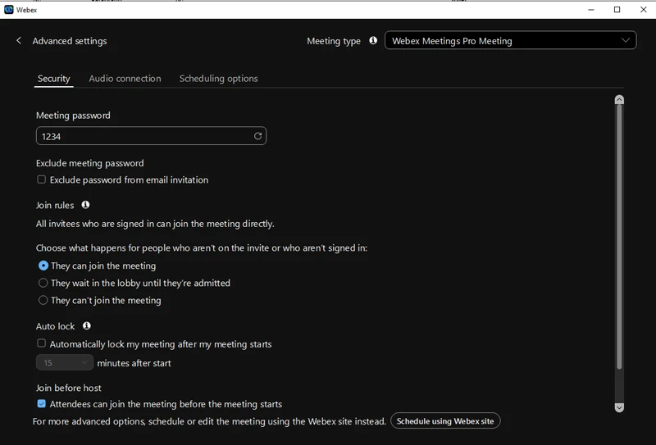Check Exclude password from email invitation
The image size is (656, 445).
point(42,179)
